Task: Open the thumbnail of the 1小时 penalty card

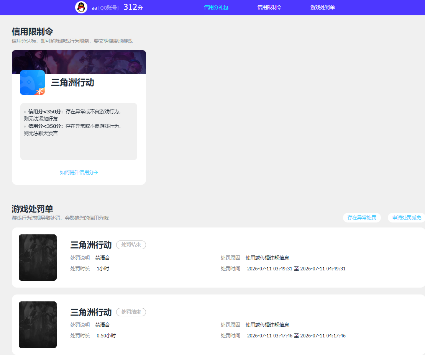Action: (38, 257)
